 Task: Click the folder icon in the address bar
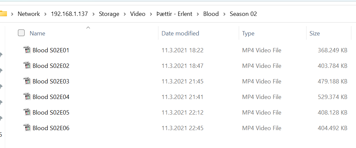point(3,14)
